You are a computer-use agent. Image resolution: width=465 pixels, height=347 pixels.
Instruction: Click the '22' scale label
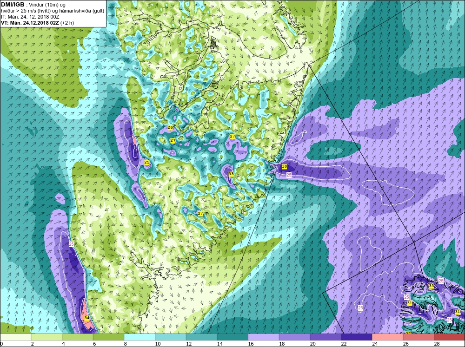coord(344,344)
